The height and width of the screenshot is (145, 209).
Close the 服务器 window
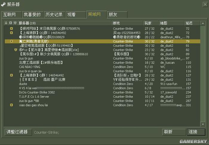tap(205, 5)
